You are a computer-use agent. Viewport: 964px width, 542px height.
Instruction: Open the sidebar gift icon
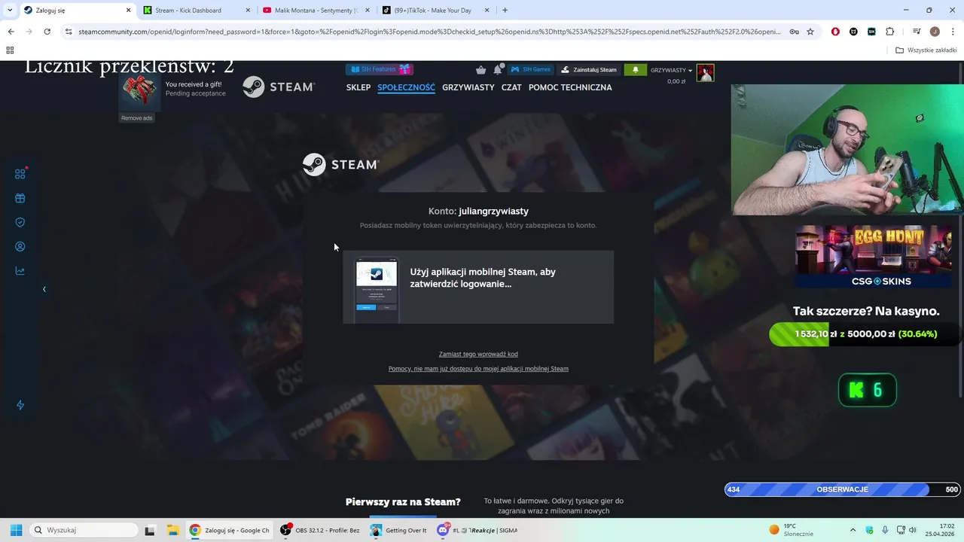tap(20, 198)
